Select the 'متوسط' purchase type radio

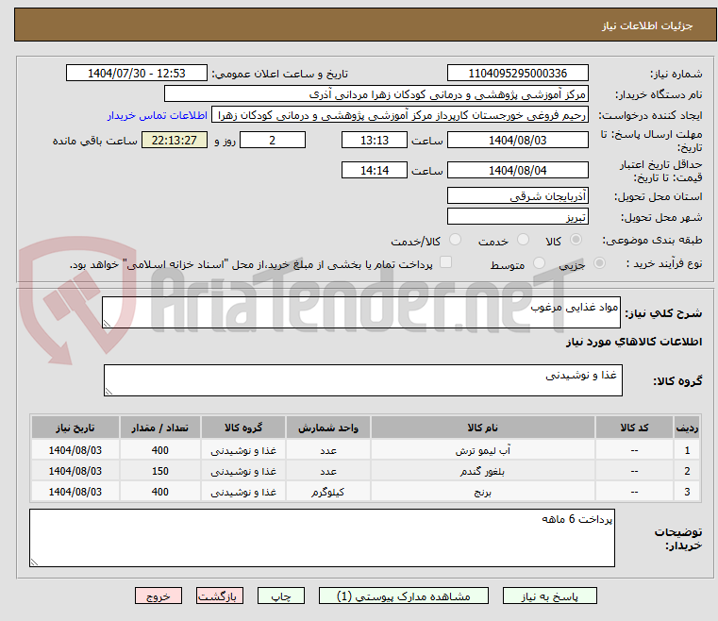[540, 263]
